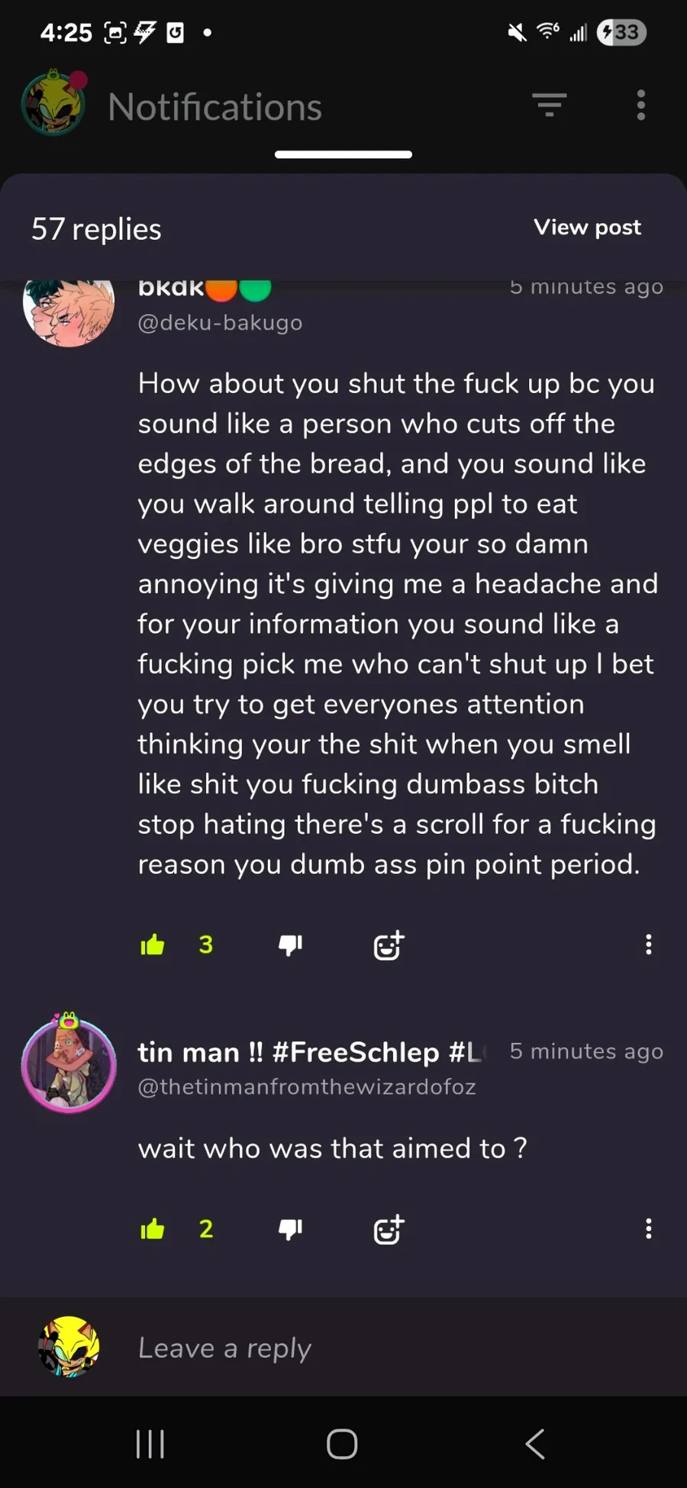Tap the Android home button
The image size is (687, 1488).
click(342, 1444)
